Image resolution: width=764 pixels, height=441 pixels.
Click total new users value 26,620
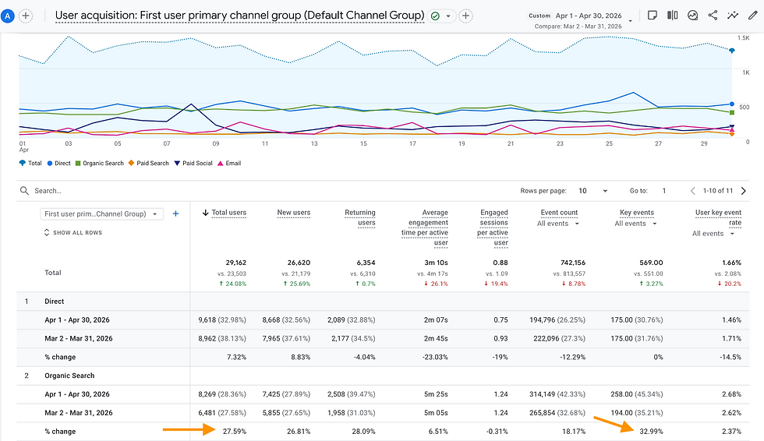click(x=299, y=263)
